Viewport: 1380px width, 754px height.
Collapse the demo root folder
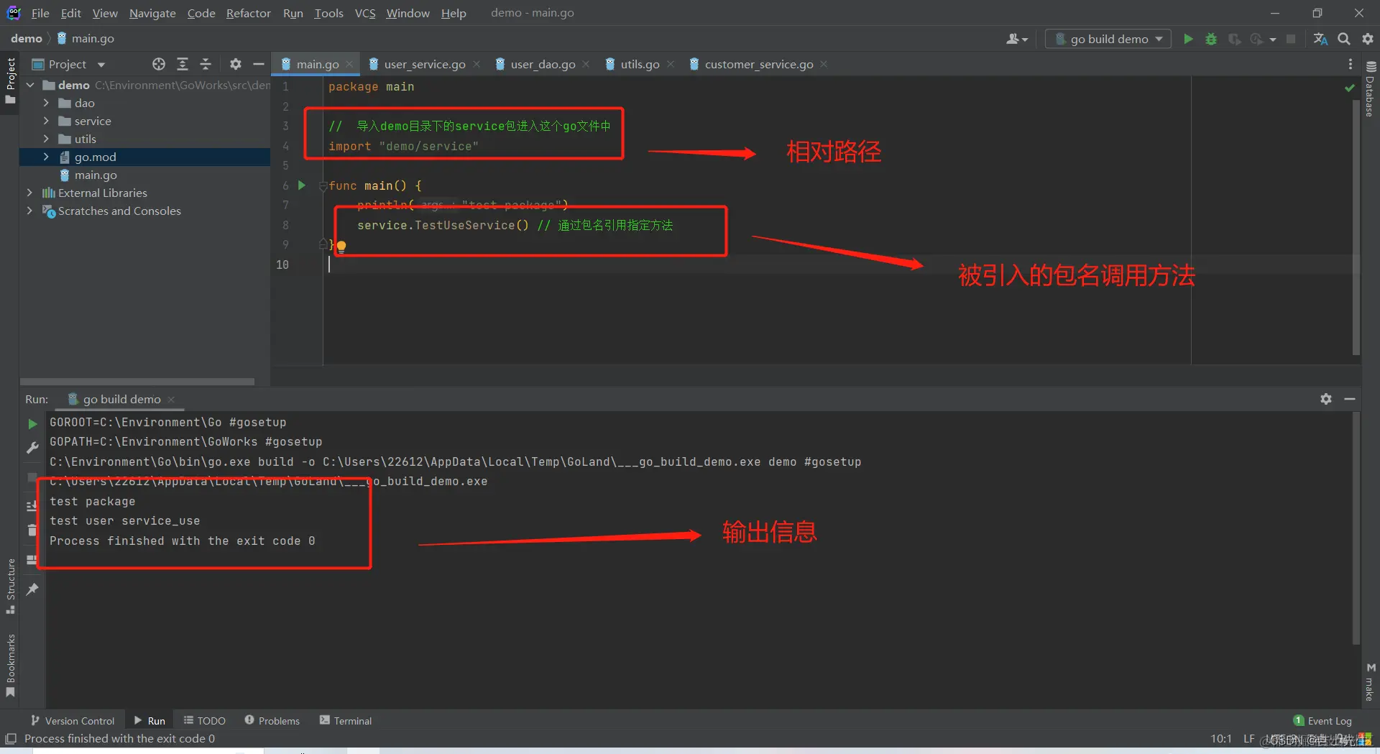[31, 85]
